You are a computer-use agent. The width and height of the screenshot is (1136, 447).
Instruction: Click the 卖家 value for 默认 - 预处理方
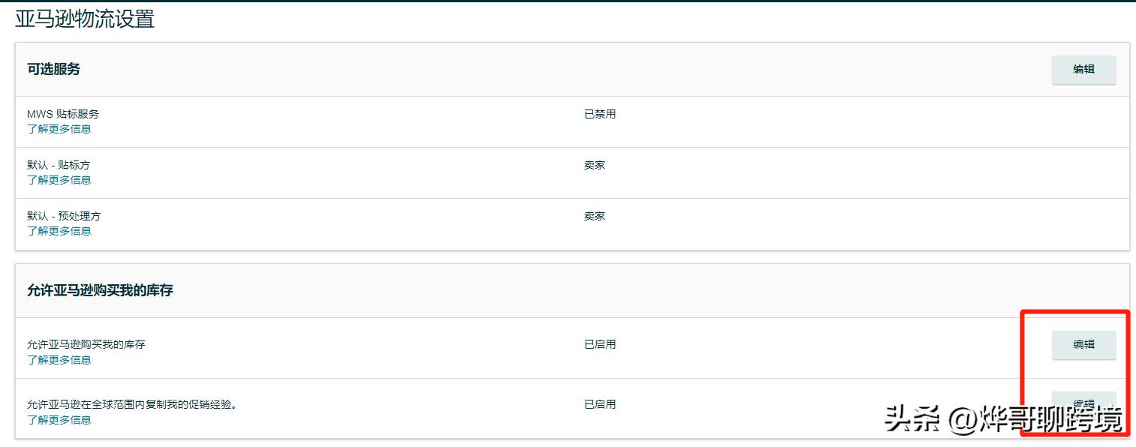pos(595,216)
